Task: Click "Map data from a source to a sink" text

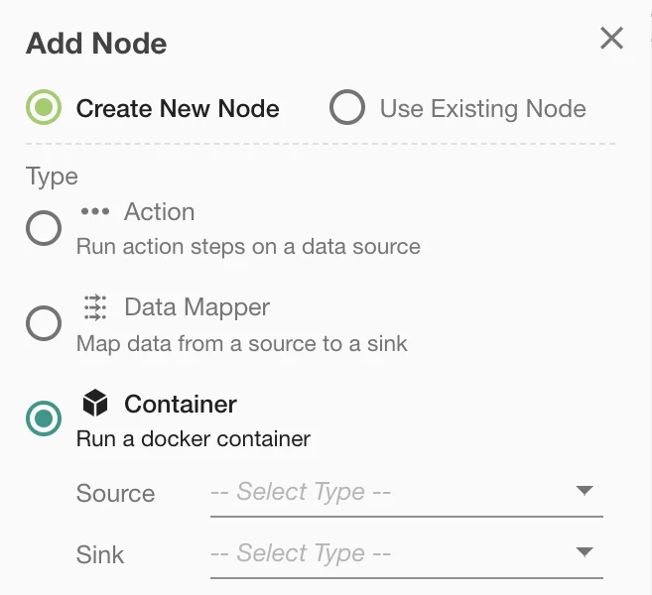Action: [x=242, y=344]
